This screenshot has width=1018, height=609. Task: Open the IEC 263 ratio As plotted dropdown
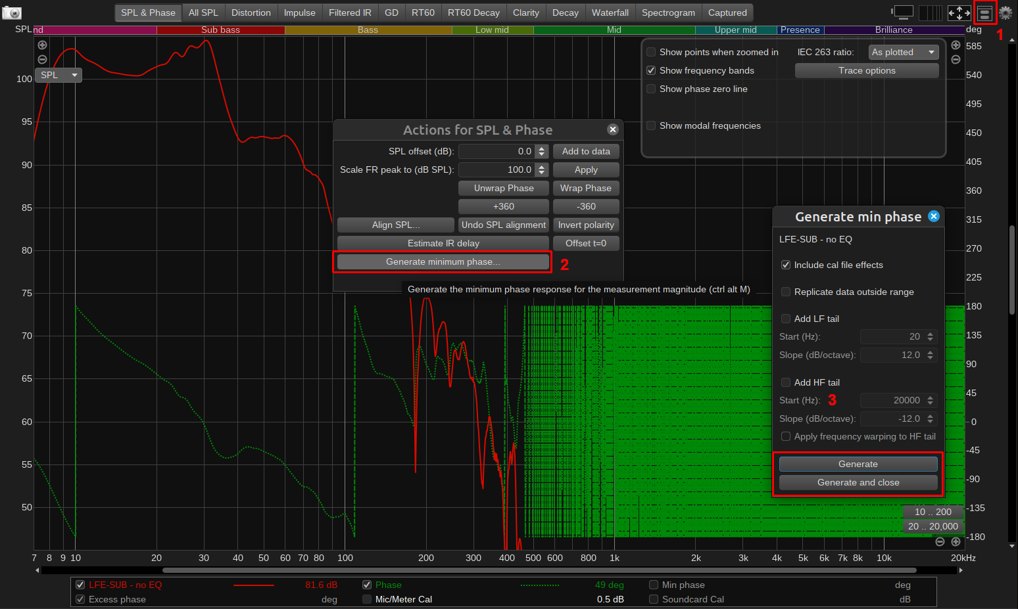[903, 52]
